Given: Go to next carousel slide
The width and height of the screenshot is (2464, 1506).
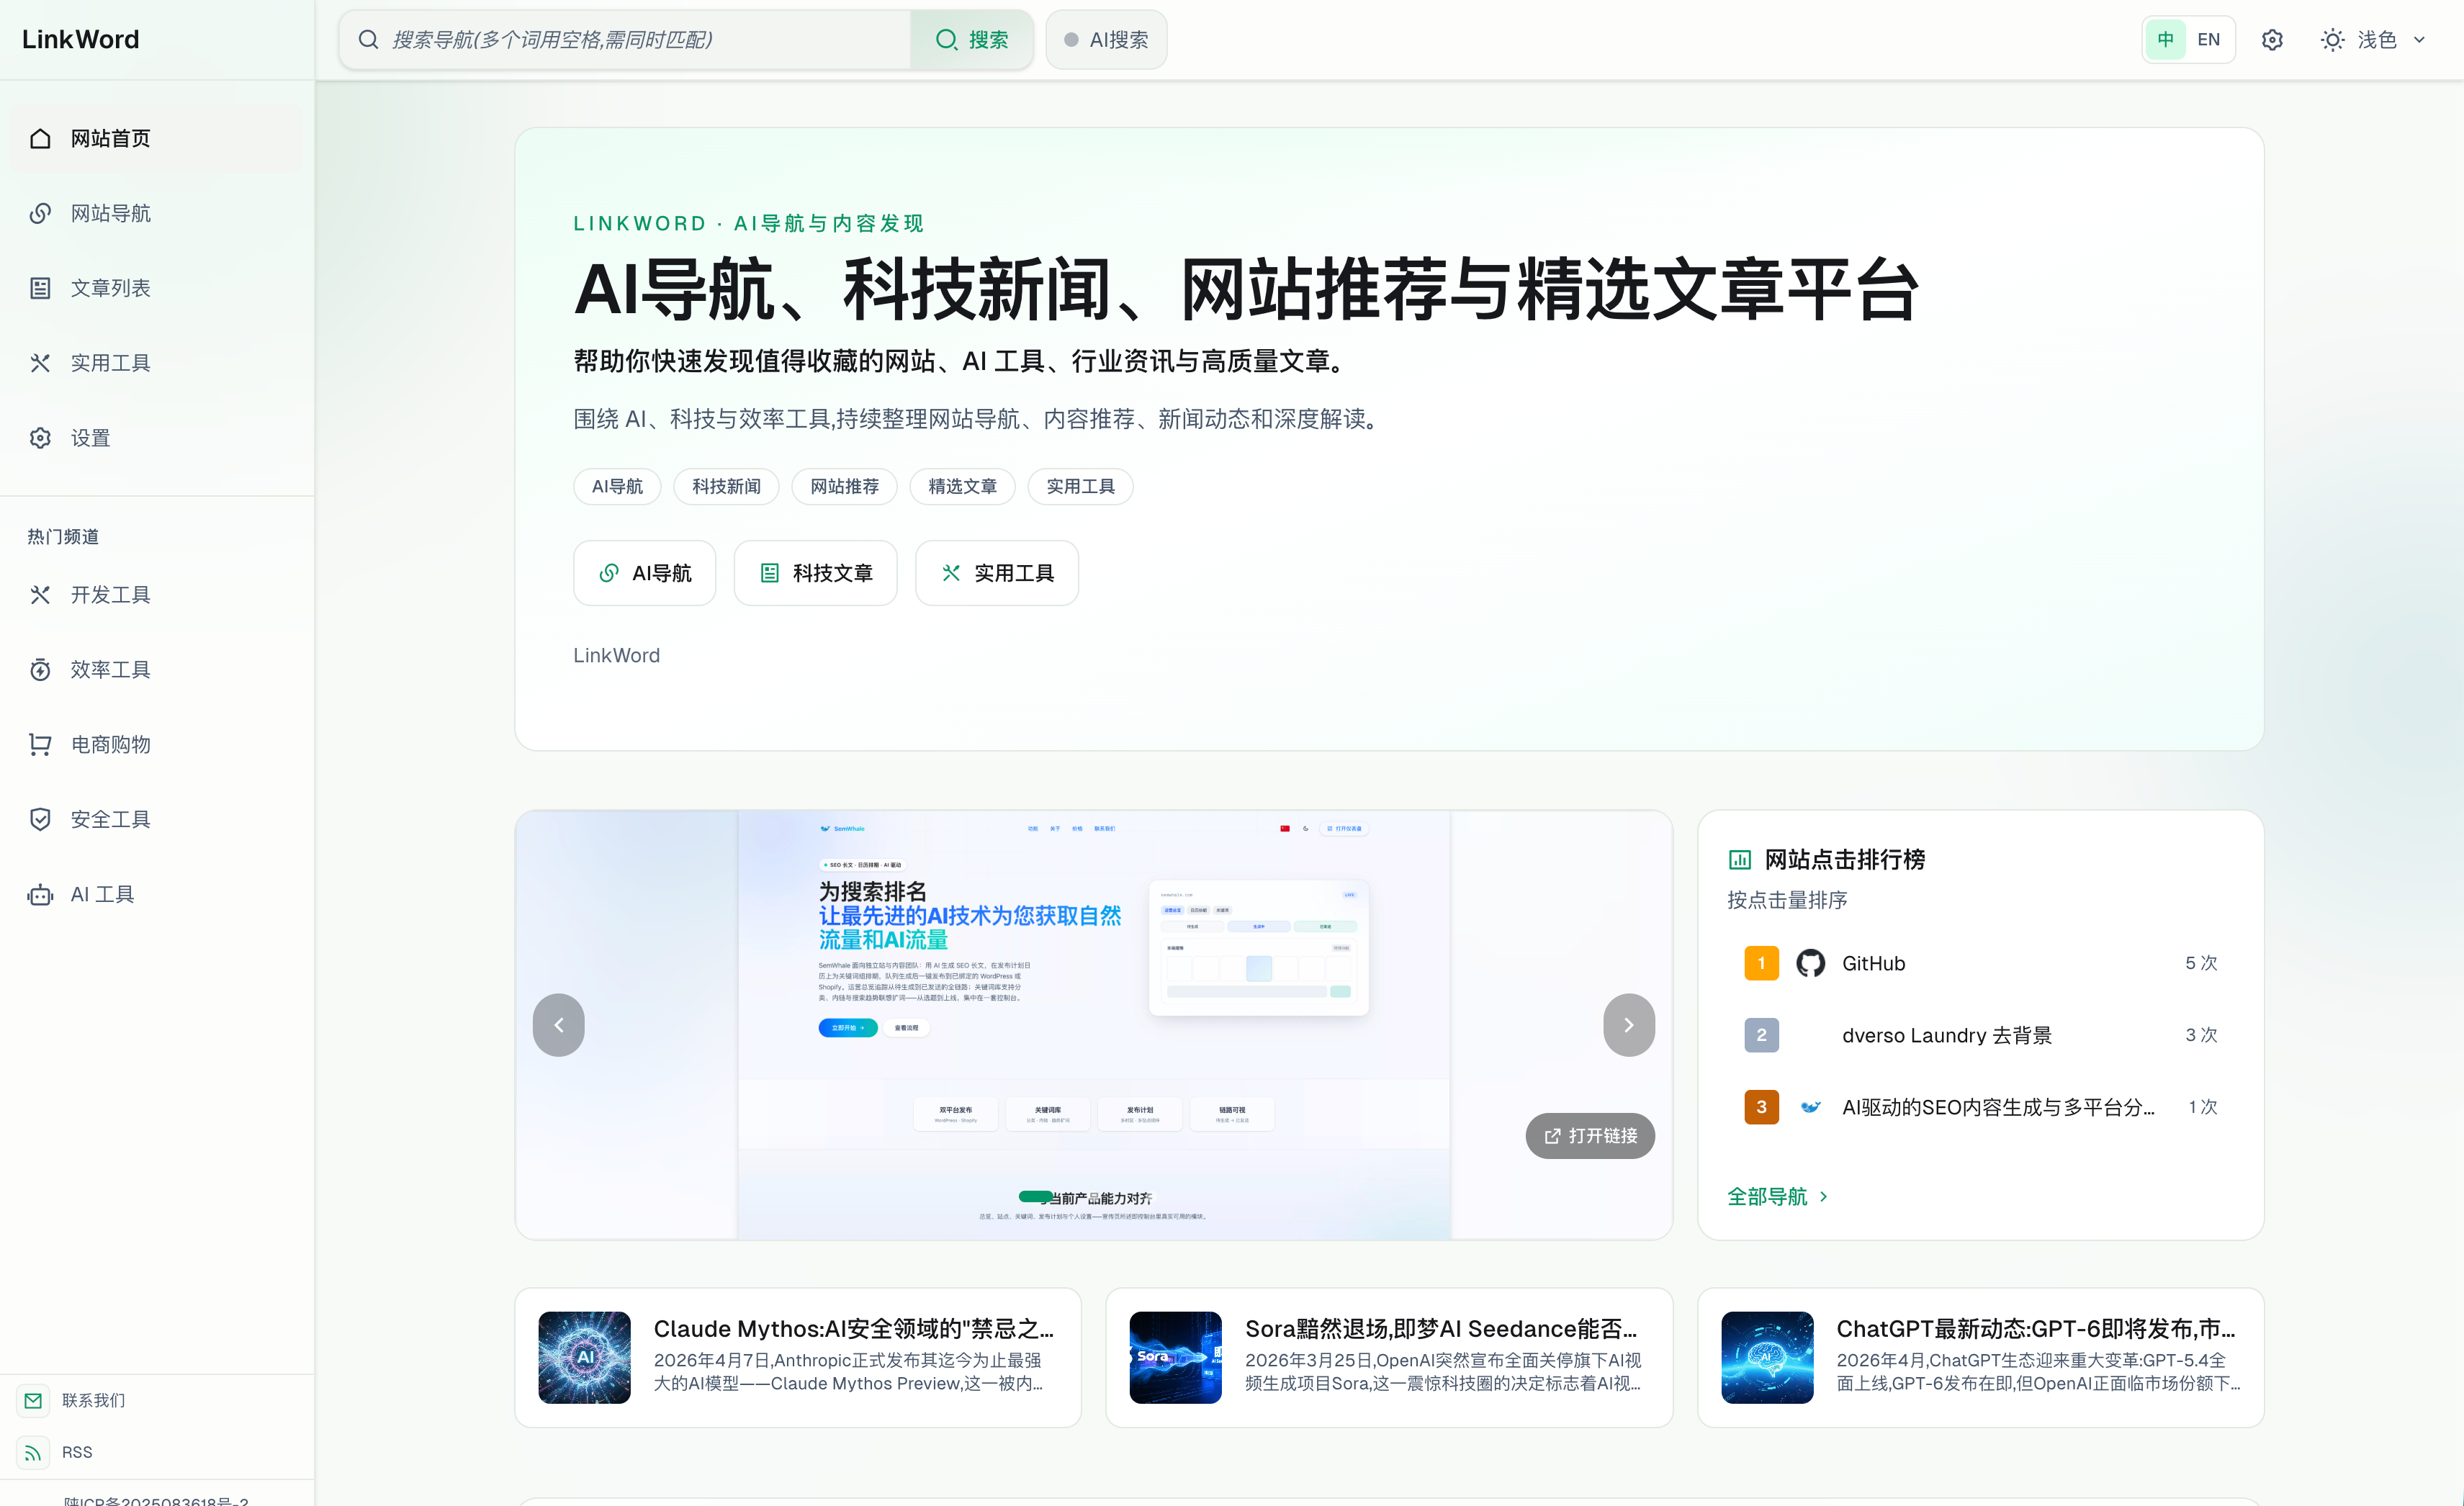Looking at the screenshot, I should click(1629, 1025).
